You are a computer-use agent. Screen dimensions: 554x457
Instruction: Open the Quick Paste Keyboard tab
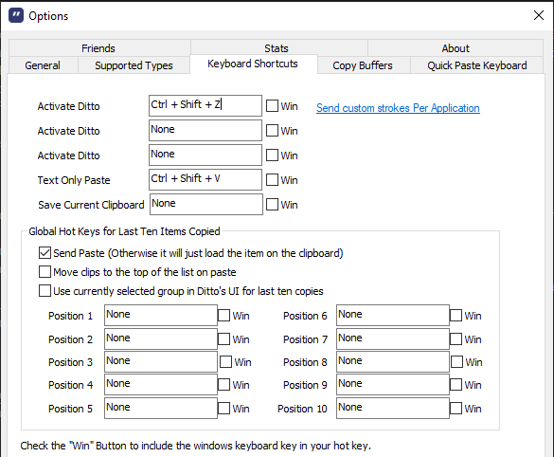point(477,65)
